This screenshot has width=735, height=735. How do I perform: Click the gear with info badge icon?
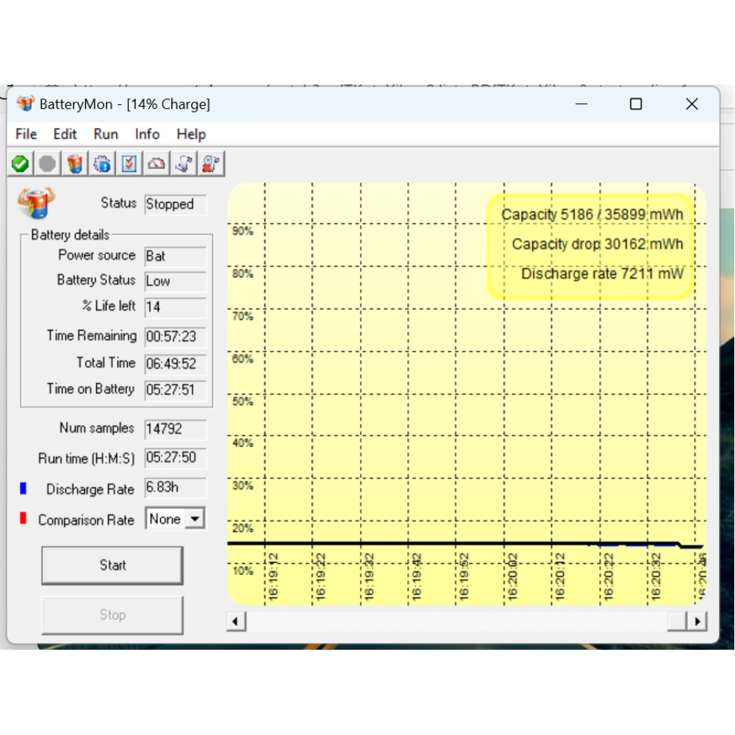click(102, 164)
